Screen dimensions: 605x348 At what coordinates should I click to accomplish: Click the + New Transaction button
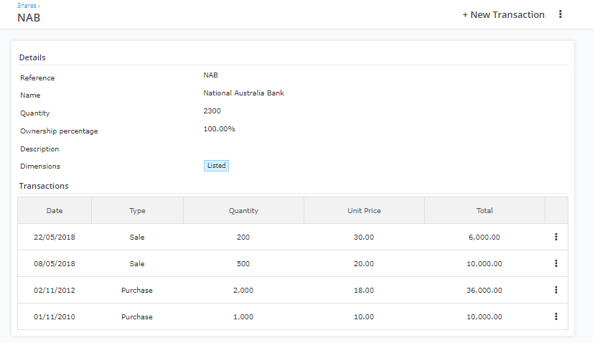pyautogui.click(x=504, y=14)
